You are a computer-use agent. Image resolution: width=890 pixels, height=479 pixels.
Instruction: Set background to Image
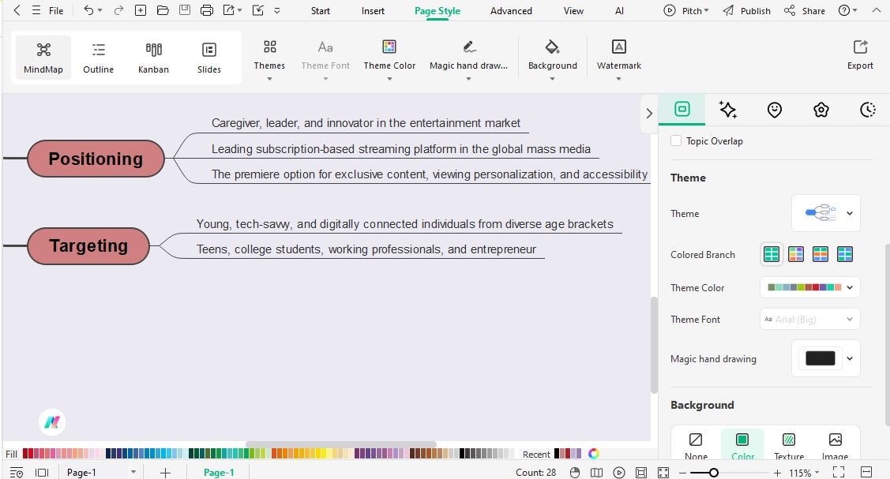(x=835, y=446)
